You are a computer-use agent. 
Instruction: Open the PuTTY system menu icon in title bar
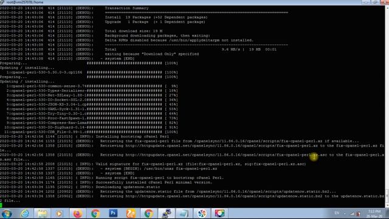point(2,2)
